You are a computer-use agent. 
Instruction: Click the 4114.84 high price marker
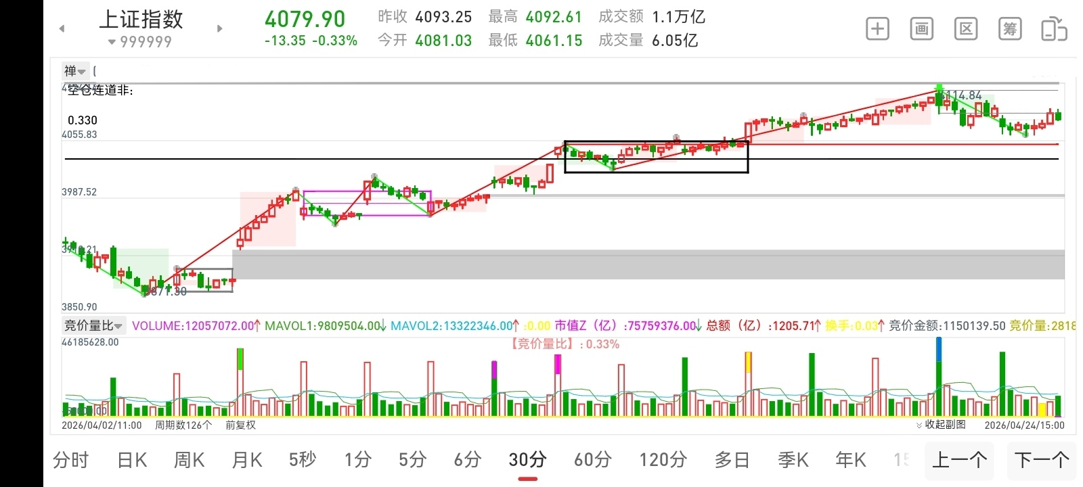point(963,95)
